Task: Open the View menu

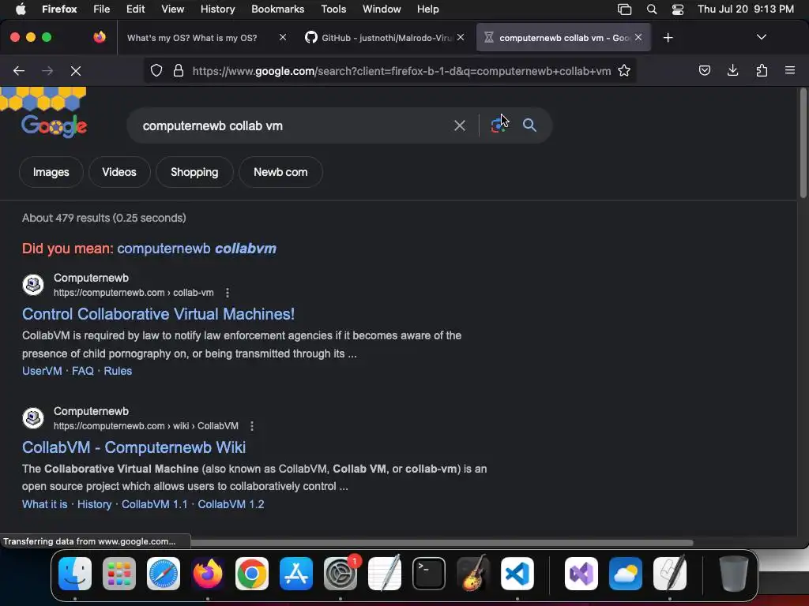Action: [x=172, y=9]
